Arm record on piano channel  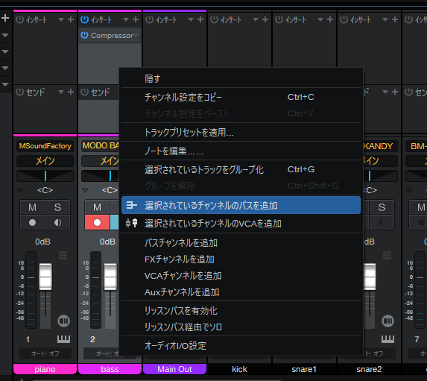click(x=32, y=223)
